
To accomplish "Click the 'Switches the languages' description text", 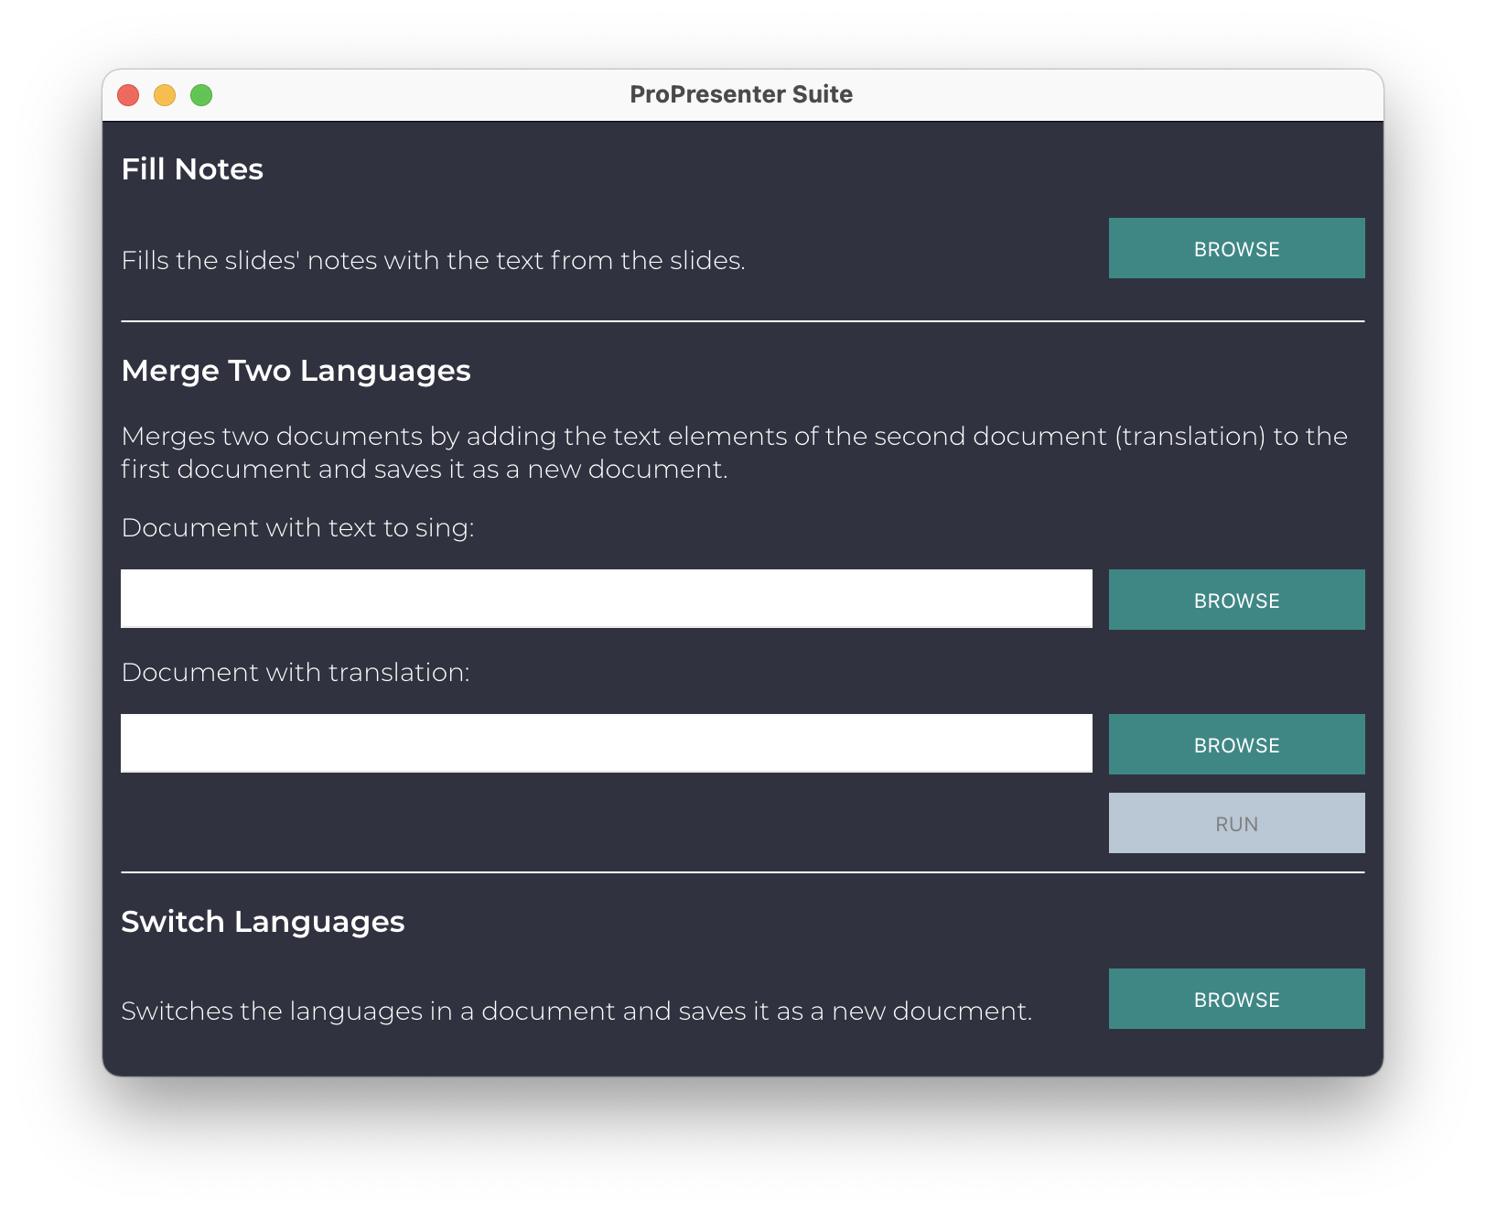I will 576,1012.
